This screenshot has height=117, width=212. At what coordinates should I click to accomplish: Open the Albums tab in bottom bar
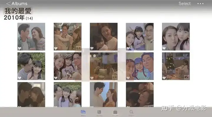point(115,113)
